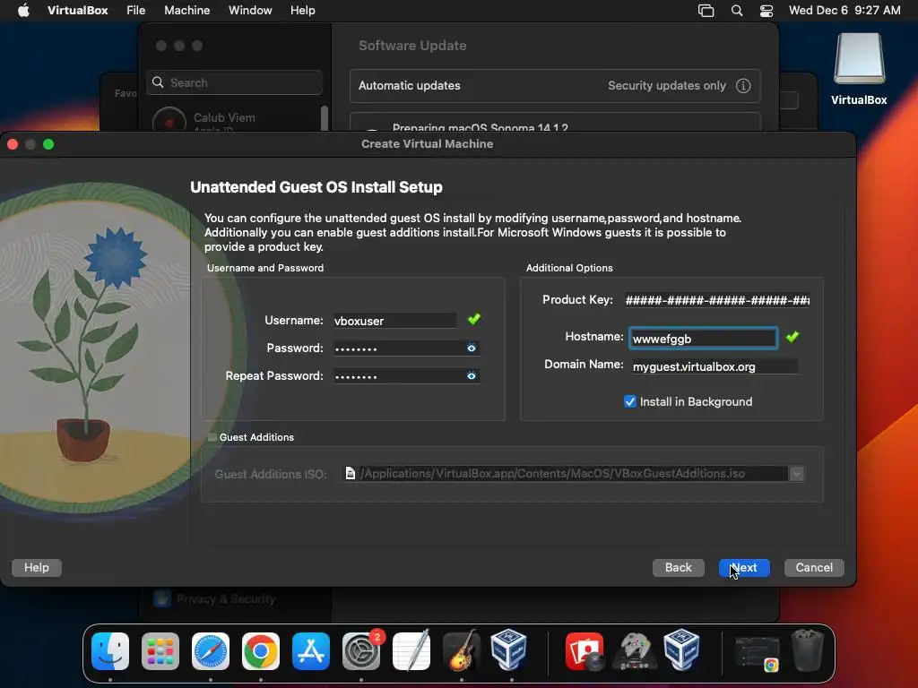Open Spotlight search in menu bar
Image resolution: width=918 pixels, height=688 pixels.
(x=737, y=11)
